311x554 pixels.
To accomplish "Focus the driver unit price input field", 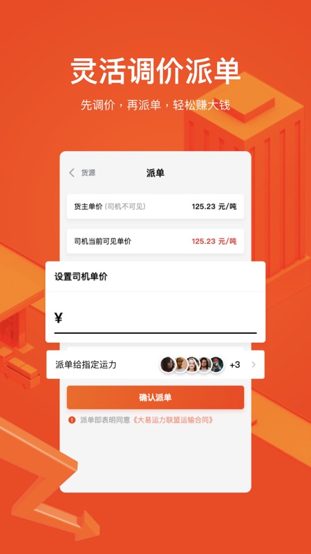I will pyautogui.click(x=155, y=318).
